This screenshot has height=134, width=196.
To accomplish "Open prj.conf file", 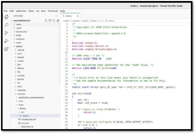I will point(35,123).
